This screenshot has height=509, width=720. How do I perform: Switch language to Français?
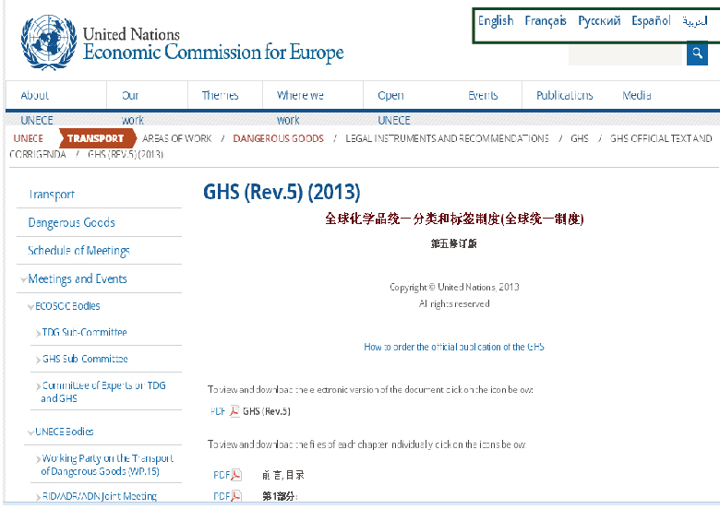[x=545, y=21]
